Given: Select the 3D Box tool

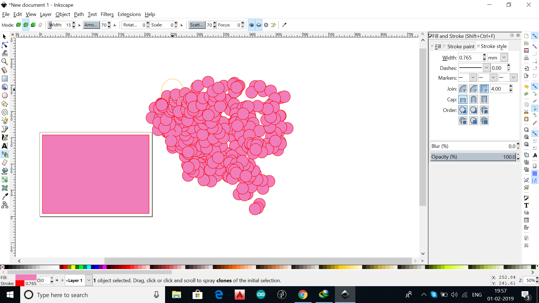Looking at the screenshot, I should click(4, 87).
